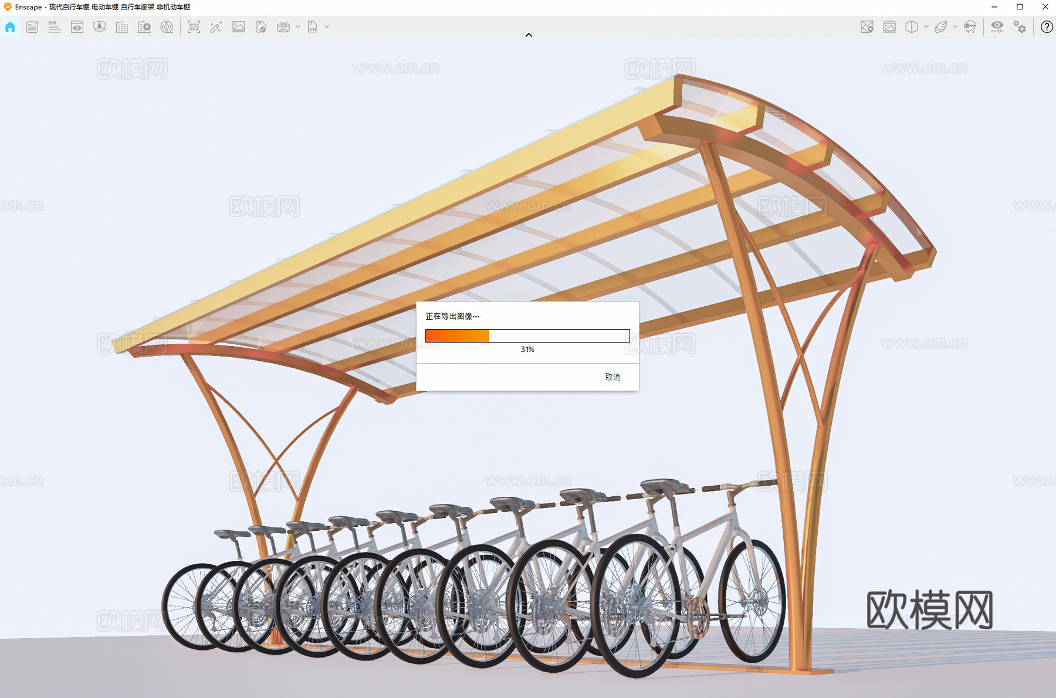Screen dimensions: 1056x698
Task: Toggle the safe frame image icon
Action: coord(889,27)
